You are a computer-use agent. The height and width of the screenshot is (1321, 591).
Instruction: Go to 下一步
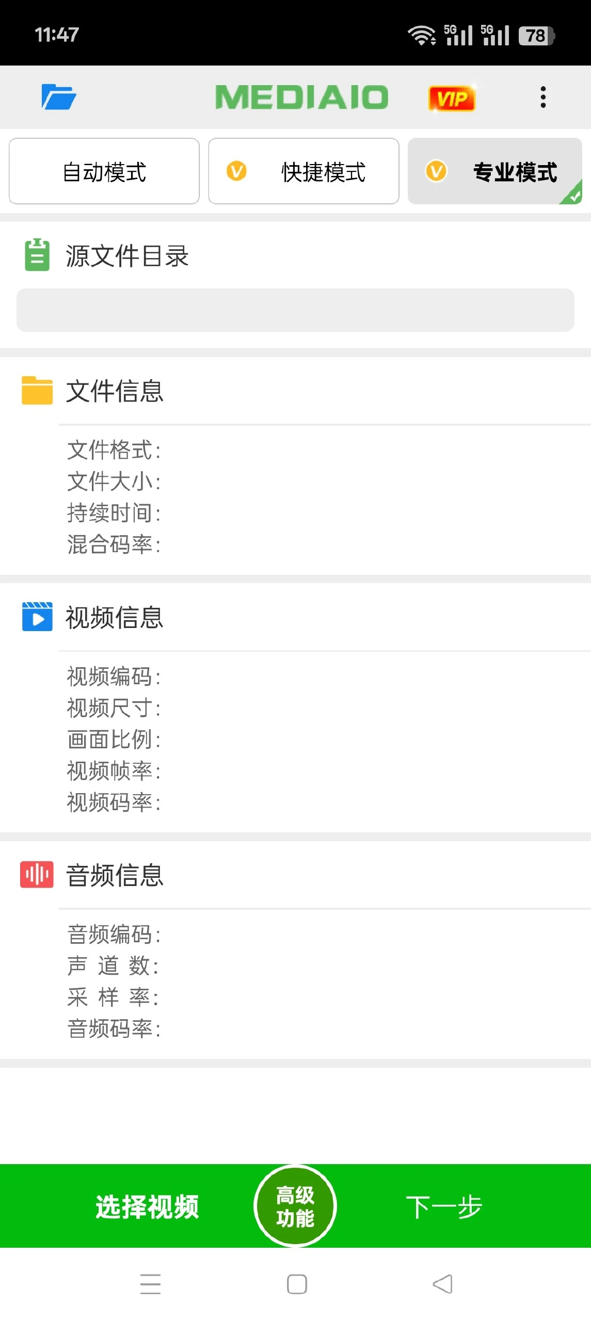click(444, 1207)
